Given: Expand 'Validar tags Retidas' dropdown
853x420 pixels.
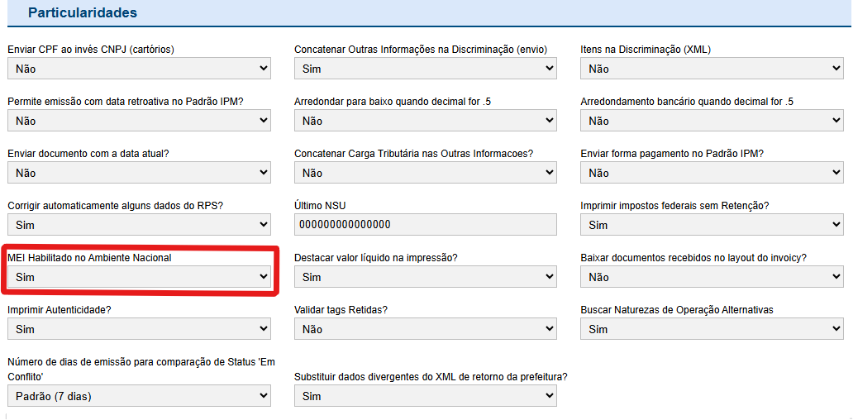Looking at the screenshot, I should 425,330.
